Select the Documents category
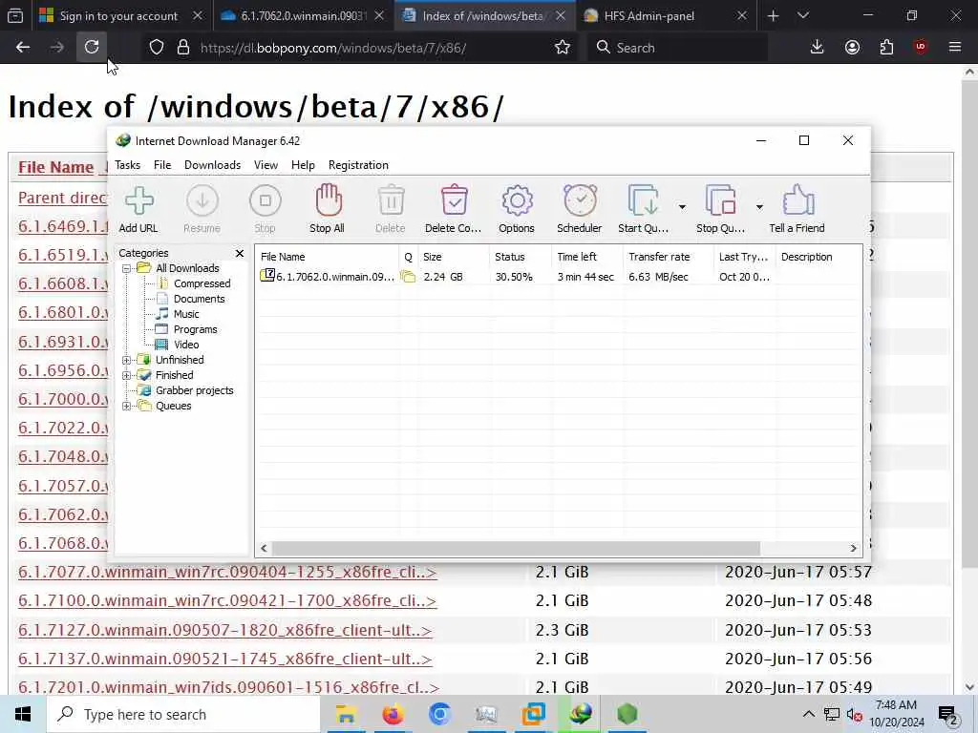978x733 pixels. click(199, 299)
